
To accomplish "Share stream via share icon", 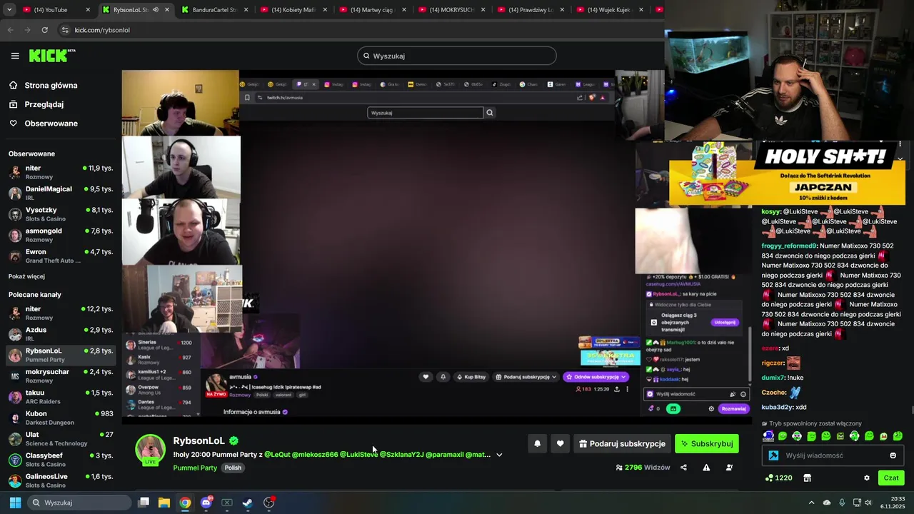I will [683, 468].
